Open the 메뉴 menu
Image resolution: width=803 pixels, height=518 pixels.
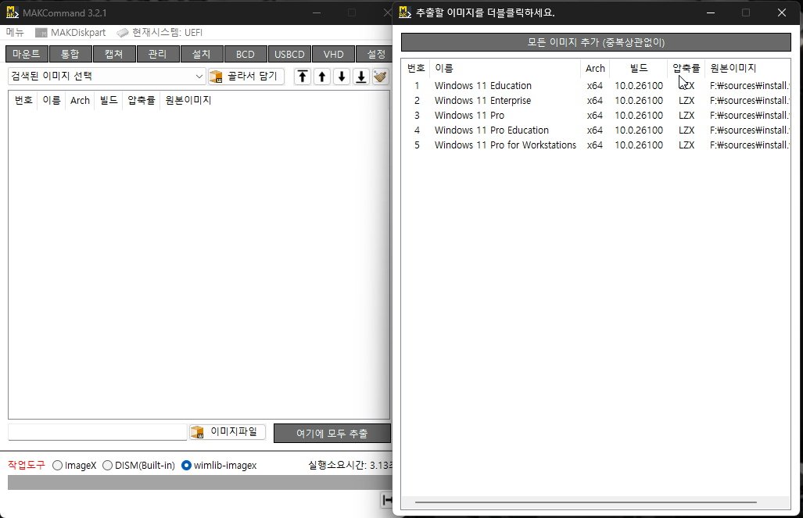(x=15, y=32)
